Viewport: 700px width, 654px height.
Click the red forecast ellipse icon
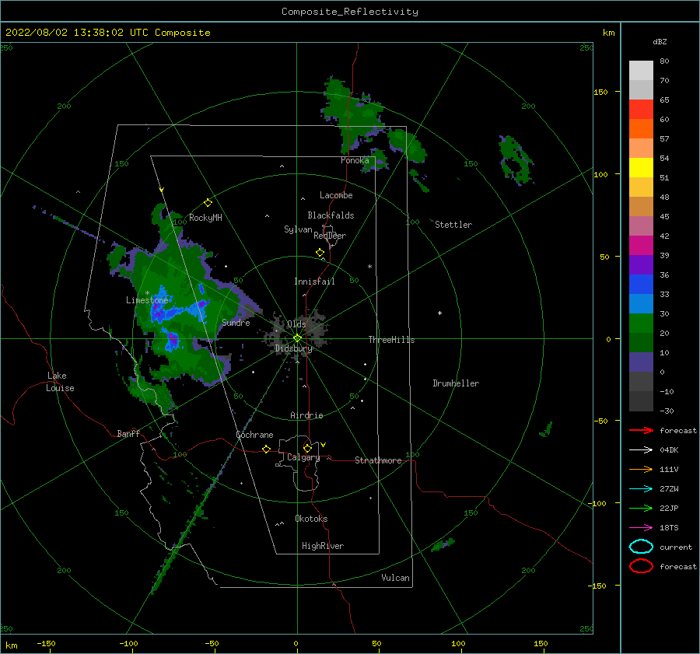[x=641, y=566]
